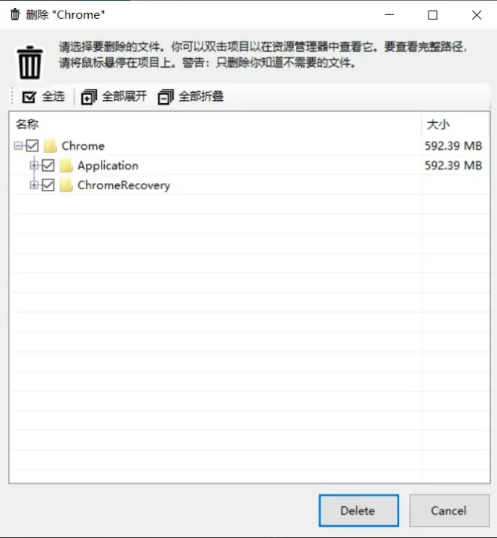This screenshot has height=538, width=497.
Task: Uncheck the Chrome root checkbox
Action: click(32, 146)
